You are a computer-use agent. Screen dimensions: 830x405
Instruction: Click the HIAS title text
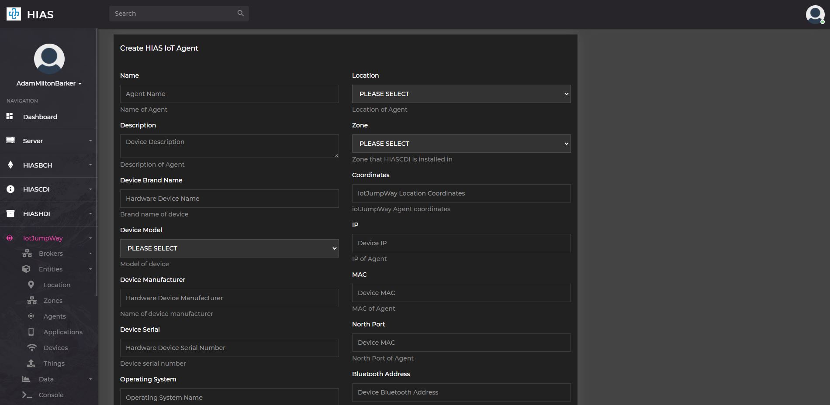(40, 14)
